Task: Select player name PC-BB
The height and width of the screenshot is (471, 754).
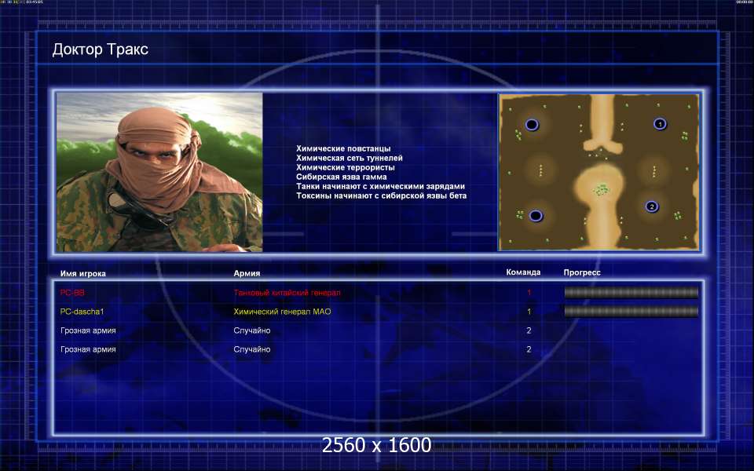Action: pos(72,293)
